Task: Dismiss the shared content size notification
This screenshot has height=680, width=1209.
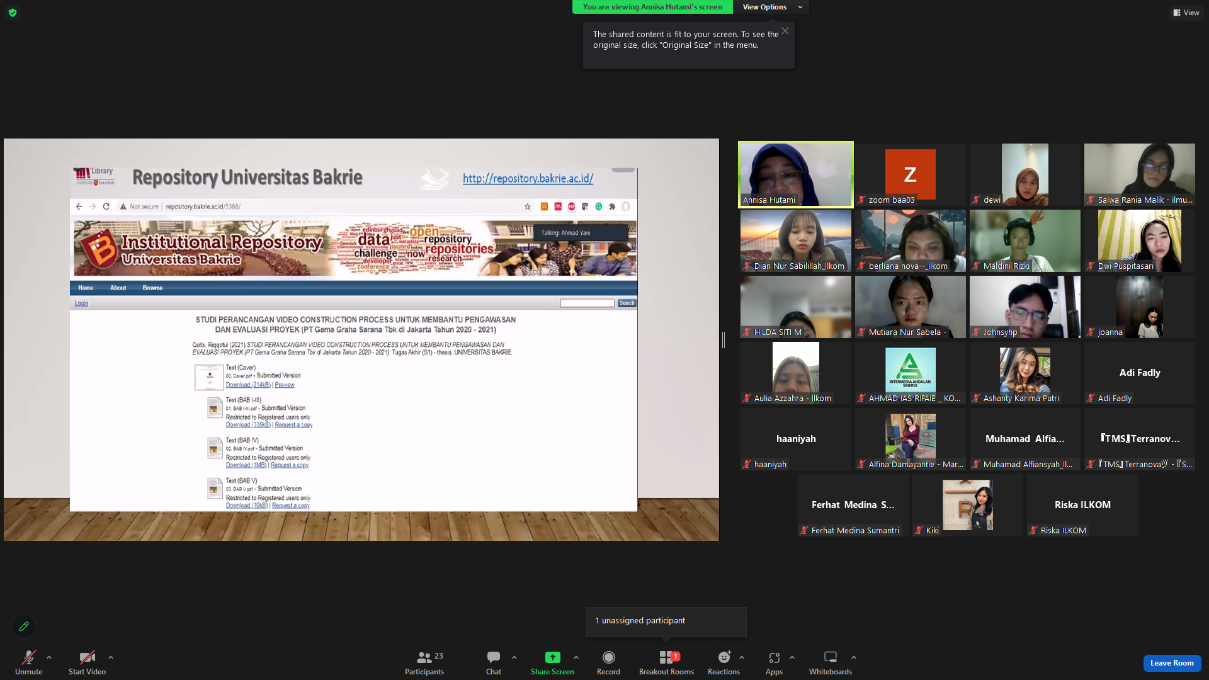Action: (x=785, y=31)
